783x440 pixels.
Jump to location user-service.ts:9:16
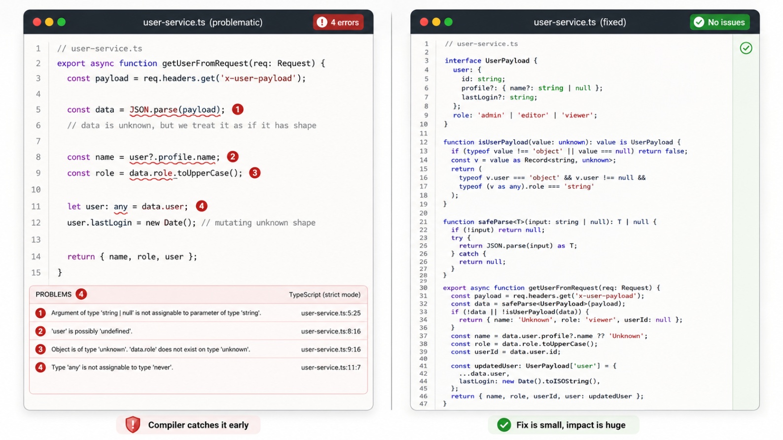click(331, 349)
